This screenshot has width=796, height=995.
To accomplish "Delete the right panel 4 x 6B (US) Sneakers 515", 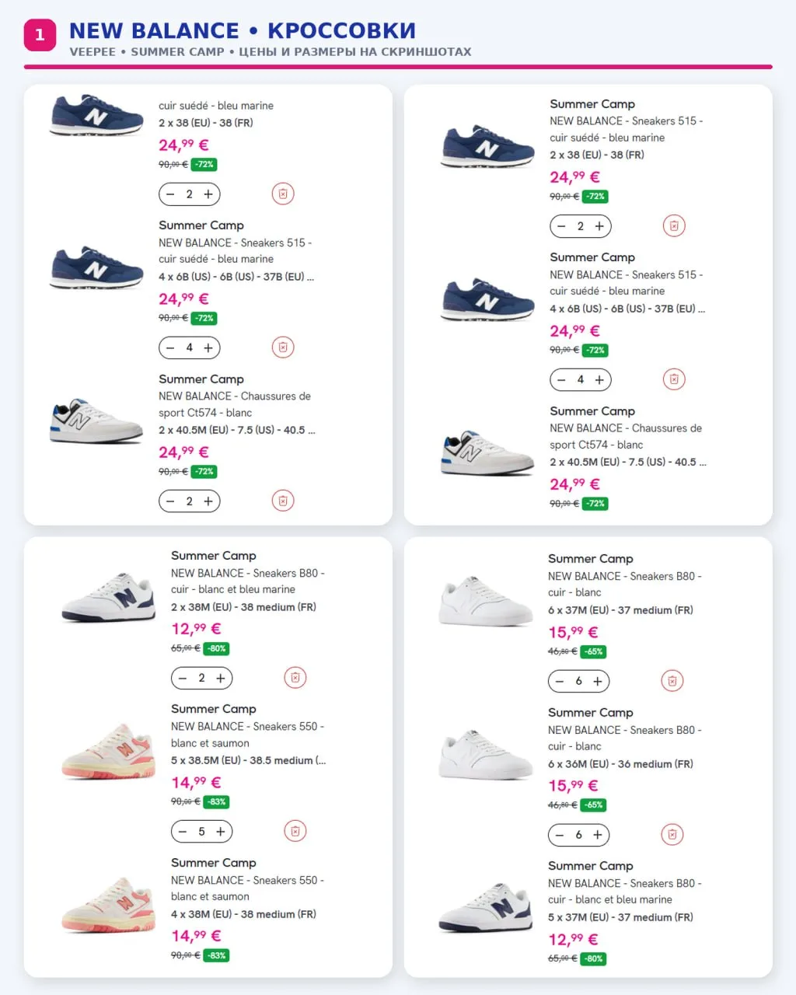I will click(674, 379).
